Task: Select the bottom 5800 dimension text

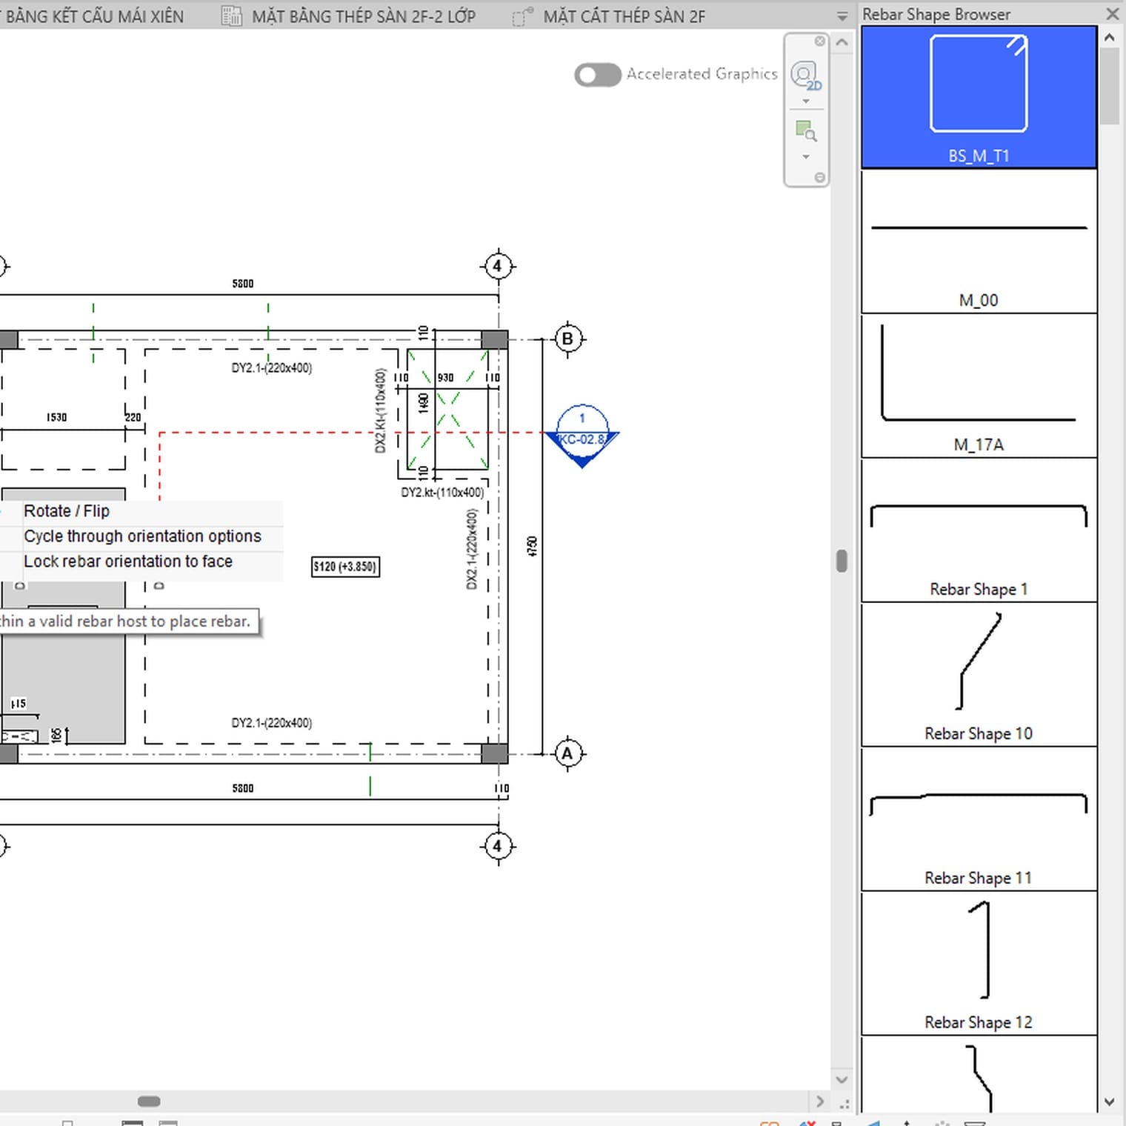Action: point(243,788)
